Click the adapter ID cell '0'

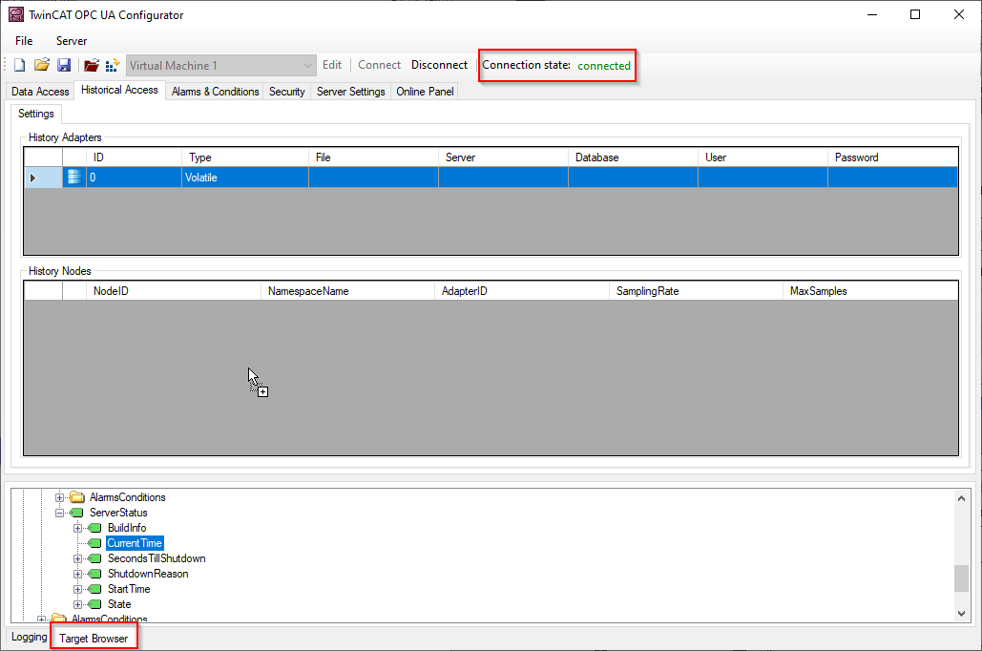click(x=134, y=178)
